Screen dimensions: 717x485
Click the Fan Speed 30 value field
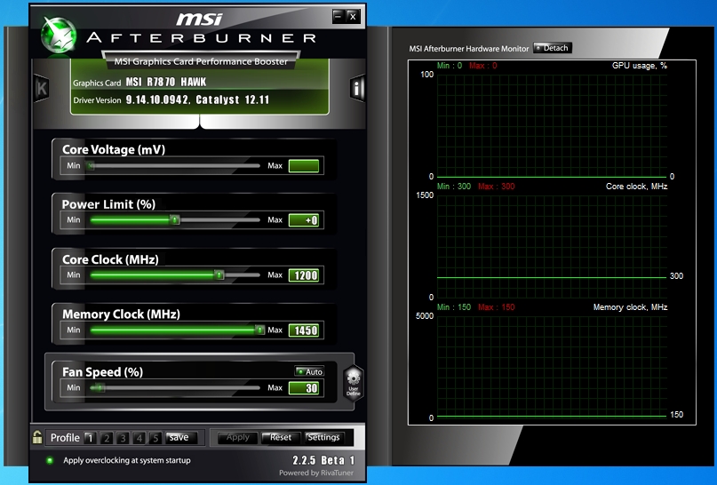point(304,388)
